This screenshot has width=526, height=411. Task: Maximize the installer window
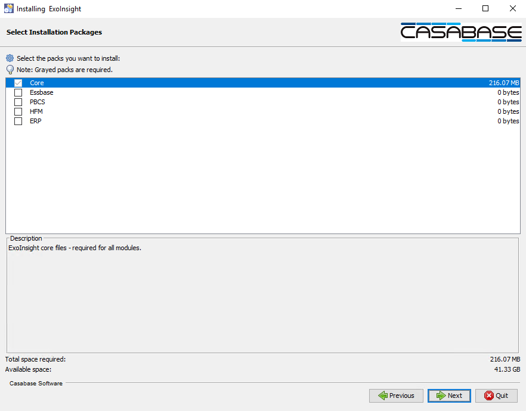pyautogui.click(x=485, y=9)
